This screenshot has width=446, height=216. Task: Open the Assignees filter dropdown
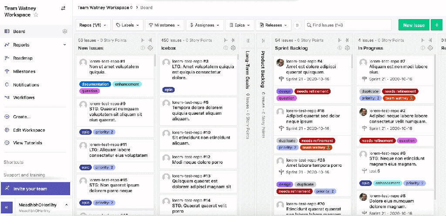(205, 25)
